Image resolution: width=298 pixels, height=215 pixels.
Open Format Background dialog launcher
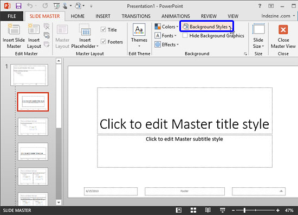[245, 54]
